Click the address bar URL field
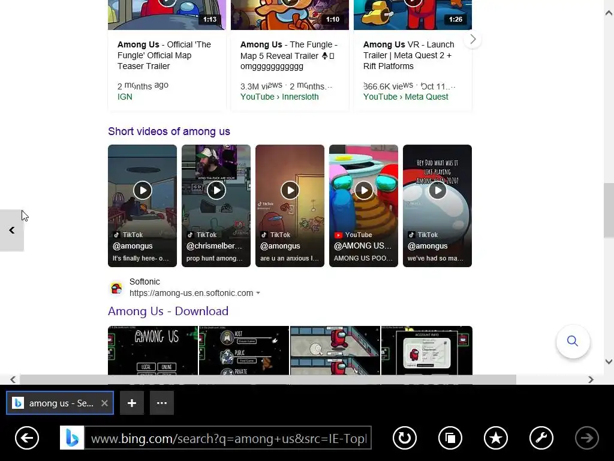Viewport: 614px width, 461px height. point(228,438)
